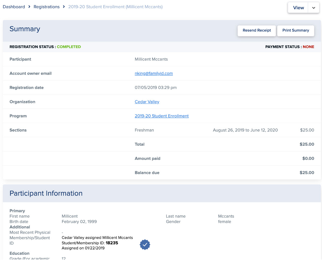Open the View dropdown arrow
Viewport: 322px width, 260px height.
pyautogui.click(x=314, y=8)
